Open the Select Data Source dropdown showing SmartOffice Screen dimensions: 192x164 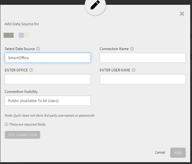(x=48, y=58)
